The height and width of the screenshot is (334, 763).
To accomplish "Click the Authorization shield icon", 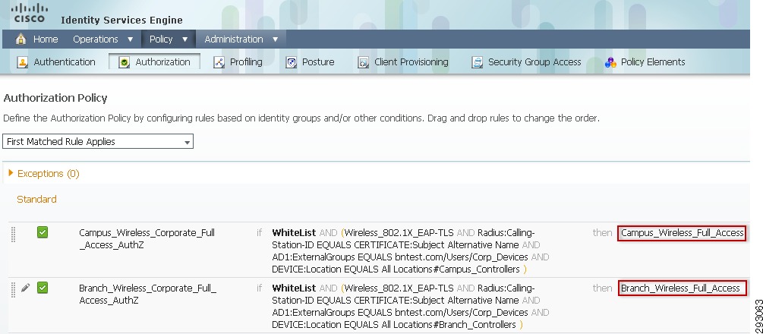I will (x=124, y=62).
